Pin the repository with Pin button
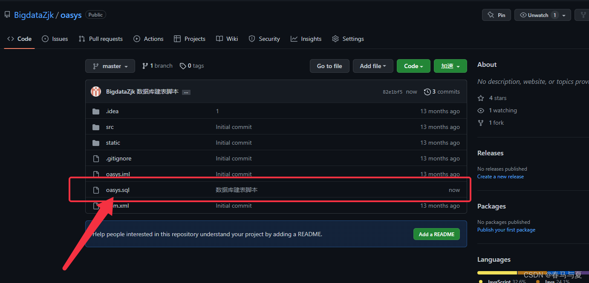Viewport: 589px width, 283px height. click(497, 15)
